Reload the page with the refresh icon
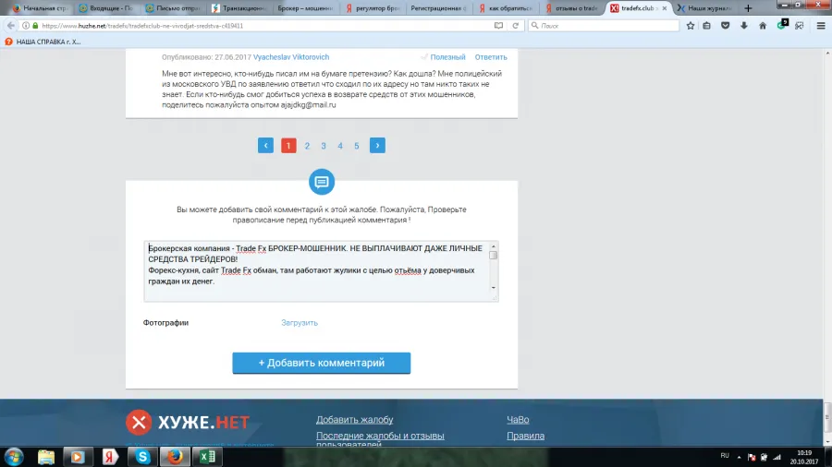832x467 pixels. (x=515, y=26)
